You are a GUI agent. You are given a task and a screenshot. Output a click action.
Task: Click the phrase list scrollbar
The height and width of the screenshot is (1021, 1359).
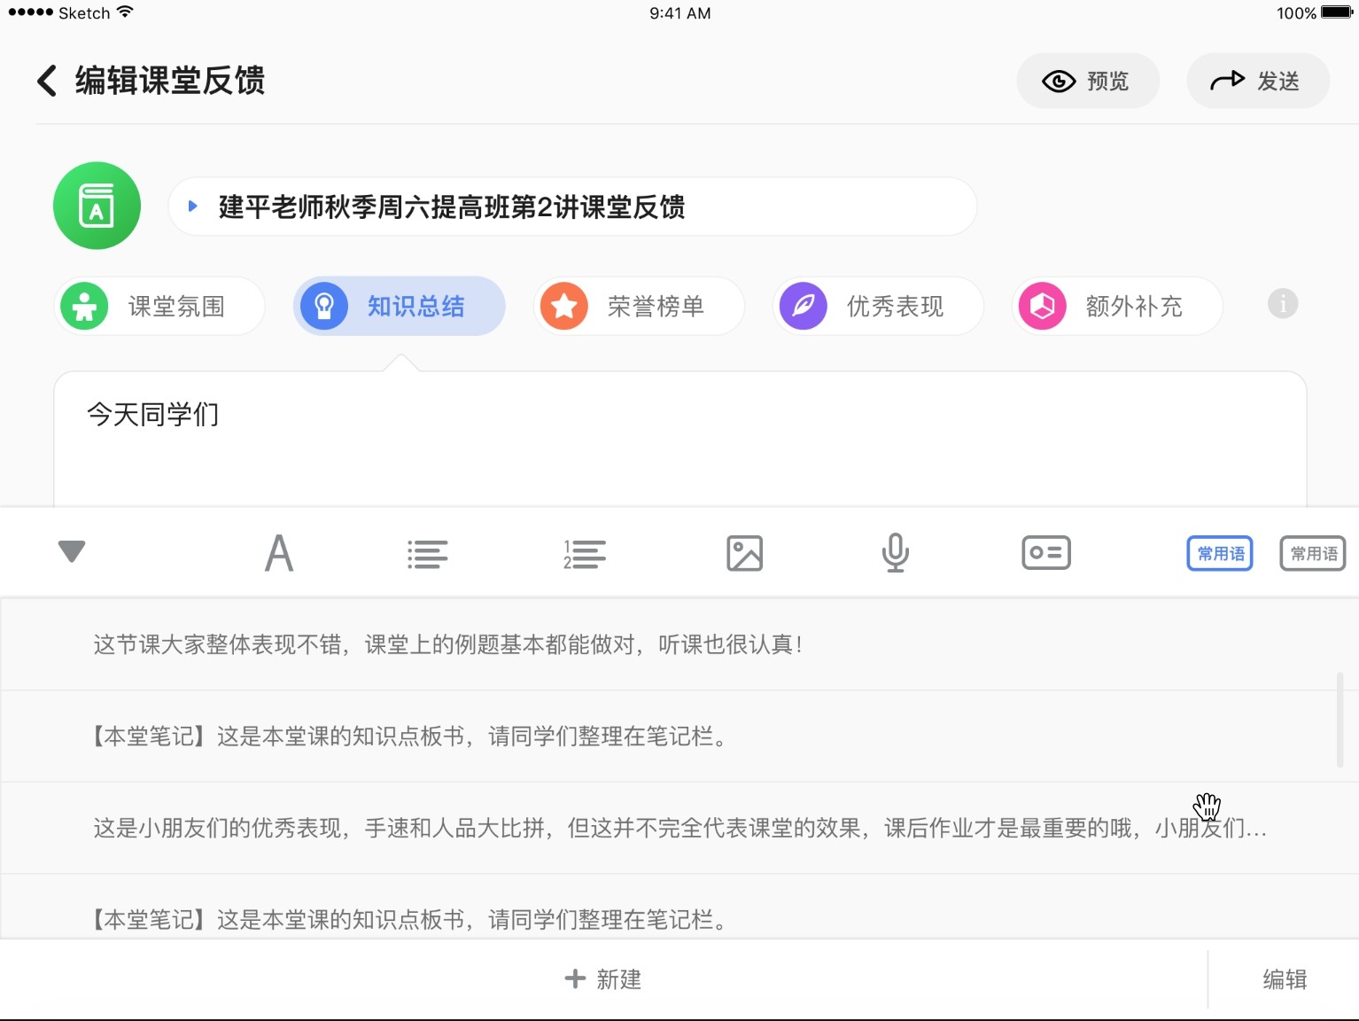pos(1340,720)
